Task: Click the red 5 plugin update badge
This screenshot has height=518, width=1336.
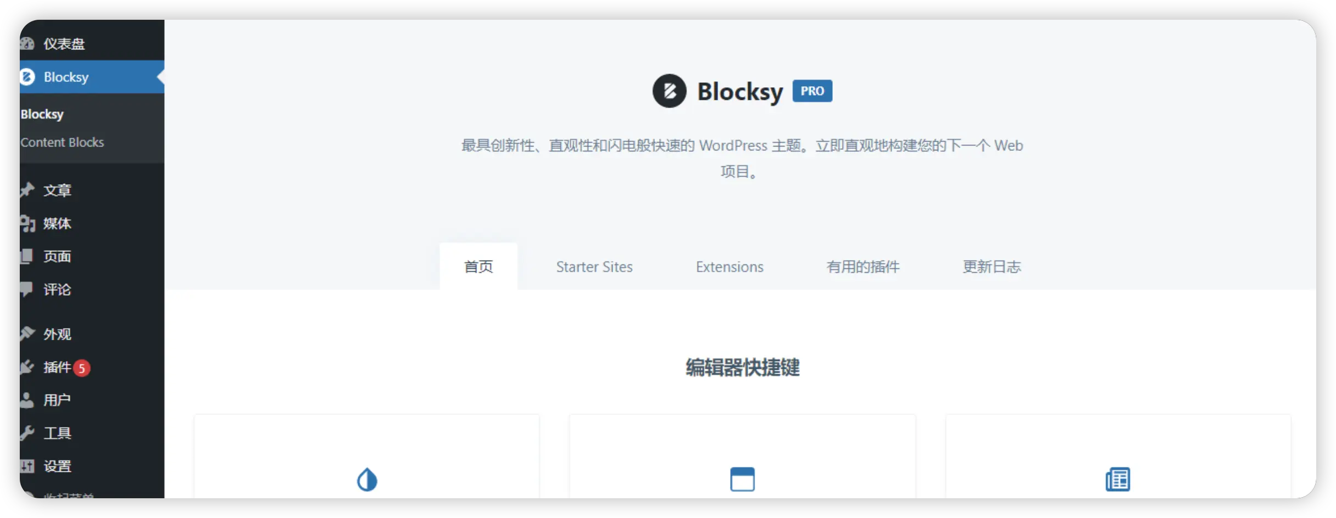Action: click(82, 368)
